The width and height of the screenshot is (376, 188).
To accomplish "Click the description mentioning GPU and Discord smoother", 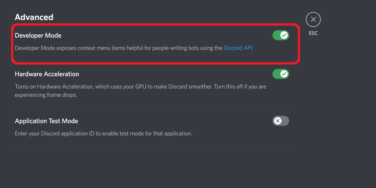I will pyautogui.click(x=140, y=87).
